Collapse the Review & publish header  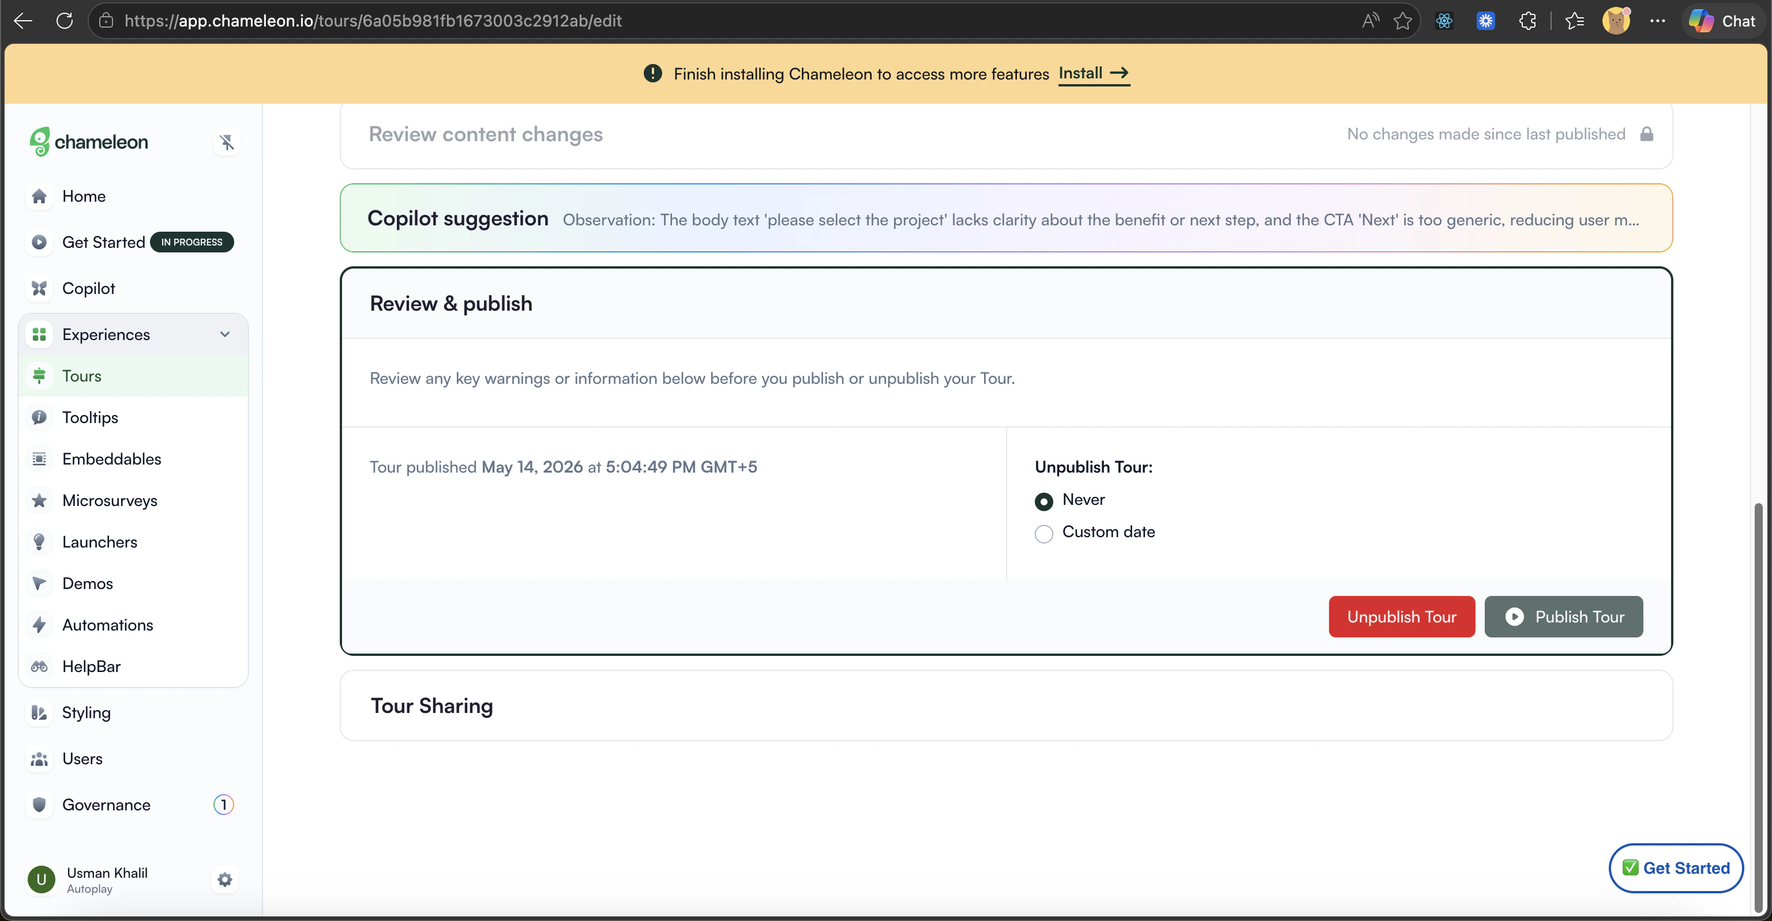click(1006, 304)
